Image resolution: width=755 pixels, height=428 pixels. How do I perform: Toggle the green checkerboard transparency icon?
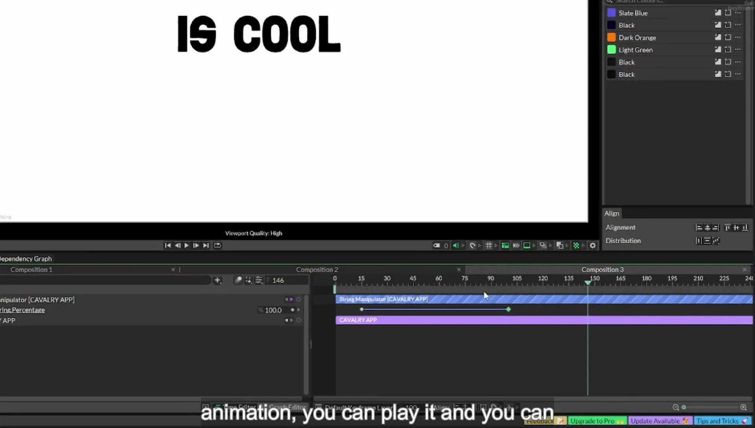(576, 245)
